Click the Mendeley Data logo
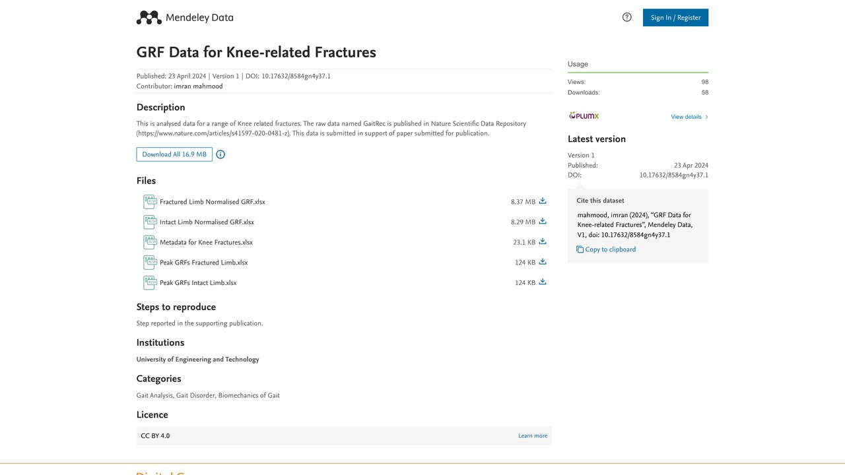The height and width of the screenshot is (475, 845). point(185,18)
